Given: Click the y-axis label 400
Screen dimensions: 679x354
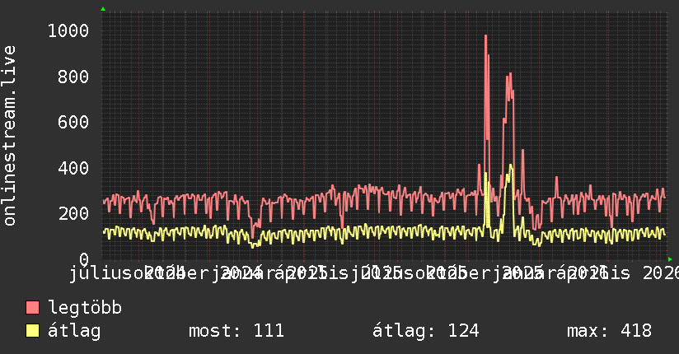Looking at the screenshot, I should [x=73, y=168].
